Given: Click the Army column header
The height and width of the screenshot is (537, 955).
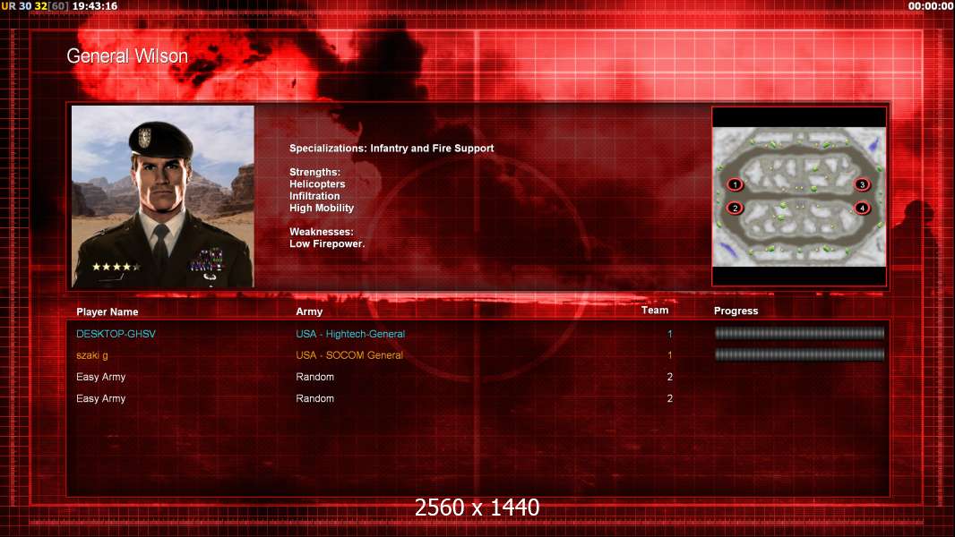Looking at the screenshot, I should tap(309, 311).
